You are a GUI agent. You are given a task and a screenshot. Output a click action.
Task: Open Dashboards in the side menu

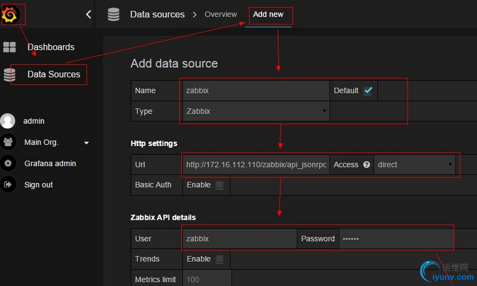click(51, 47)
